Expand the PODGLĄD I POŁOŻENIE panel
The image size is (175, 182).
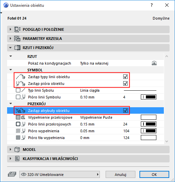10,29
